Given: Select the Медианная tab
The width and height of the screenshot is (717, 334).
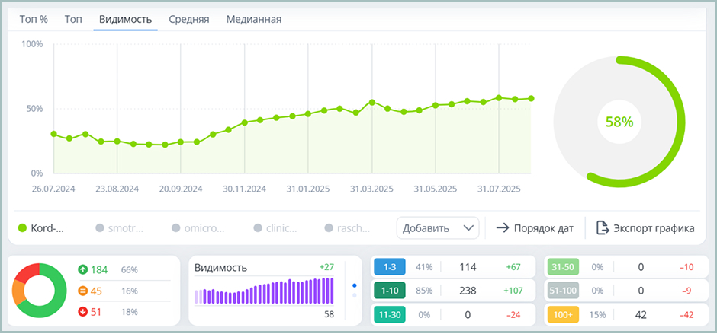Looking at the screenshot, I should (x=253, y=19).
